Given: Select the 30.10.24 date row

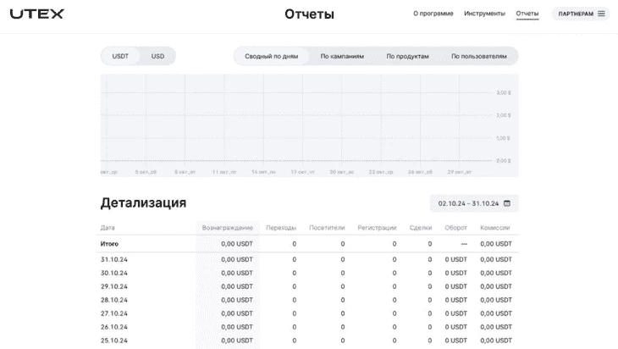Looking at the screenshot, I should pos(307,273).
